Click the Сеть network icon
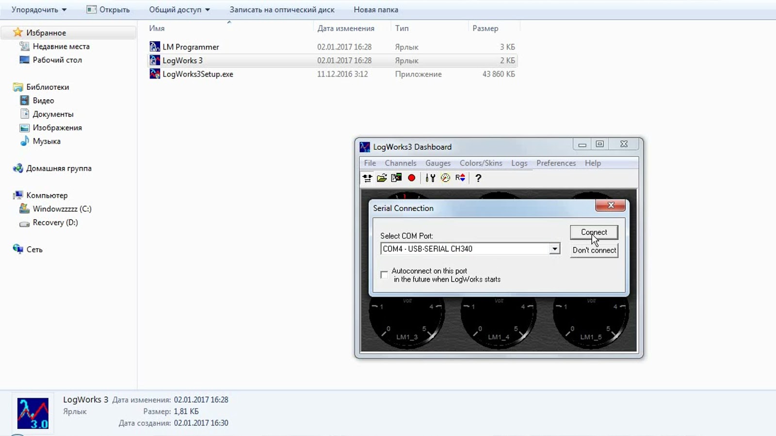776x436 pixels. 18,249
